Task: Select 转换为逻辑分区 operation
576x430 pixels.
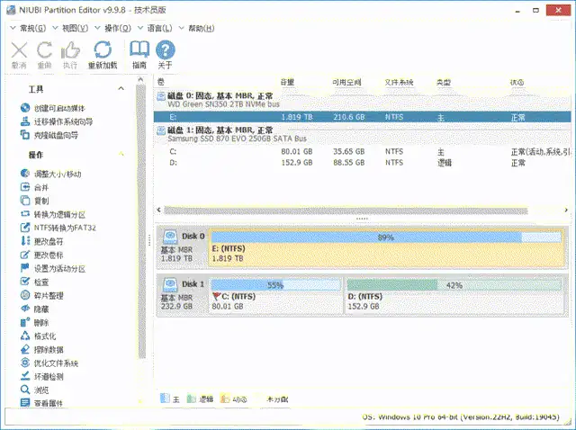Action: point(53,214)
